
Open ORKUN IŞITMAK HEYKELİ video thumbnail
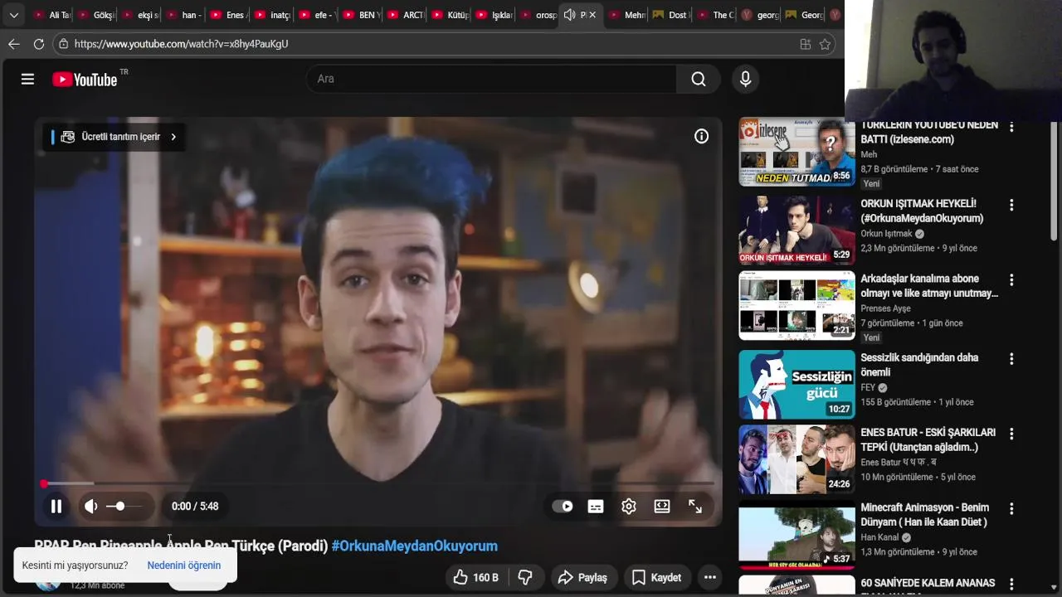pos(796,231)
